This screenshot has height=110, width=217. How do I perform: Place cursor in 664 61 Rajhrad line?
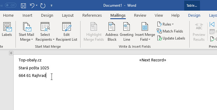tap(32, 76)
